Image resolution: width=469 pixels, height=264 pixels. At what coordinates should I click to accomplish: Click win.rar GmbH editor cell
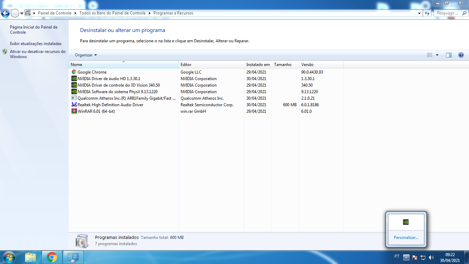point(193,111)
